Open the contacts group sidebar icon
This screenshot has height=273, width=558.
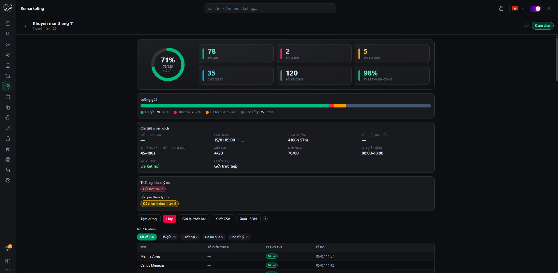pyautogui.click(x=8, y=55)
